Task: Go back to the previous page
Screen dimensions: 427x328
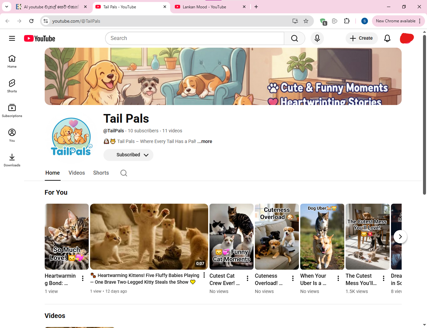Action: click(x=7, y=21)
